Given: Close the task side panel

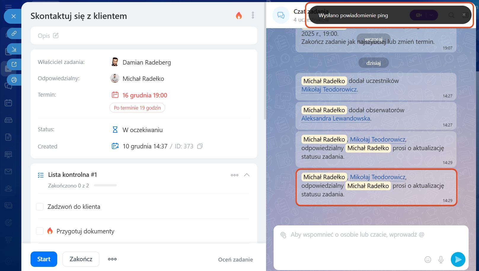Looking at the screenshot, I should 13,16.
